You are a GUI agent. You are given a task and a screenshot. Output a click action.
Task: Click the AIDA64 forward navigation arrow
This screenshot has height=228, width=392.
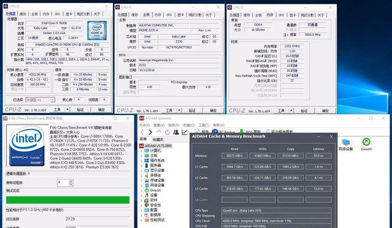(x=151, y=132)
